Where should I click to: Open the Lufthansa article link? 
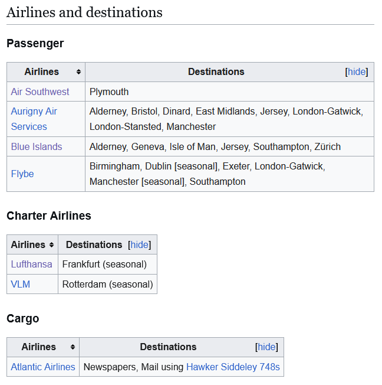(32, 265)
